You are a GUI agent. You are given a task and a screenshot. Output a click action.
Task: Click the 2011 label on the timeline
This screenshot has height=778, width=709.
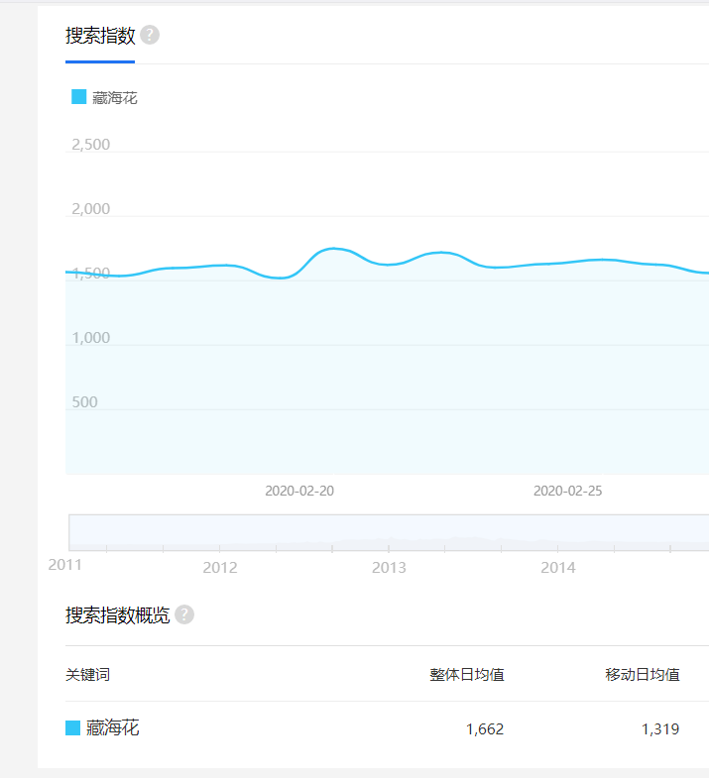coord(65,564)
